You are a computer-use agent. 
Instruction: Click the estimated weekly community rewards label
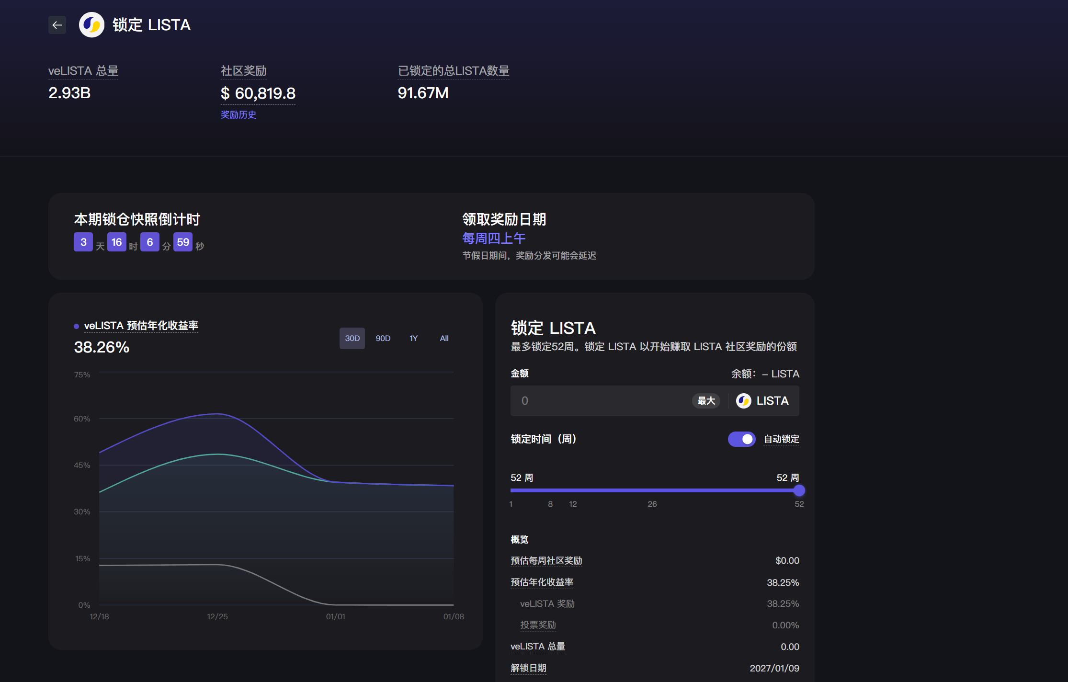tap(546, 561)
